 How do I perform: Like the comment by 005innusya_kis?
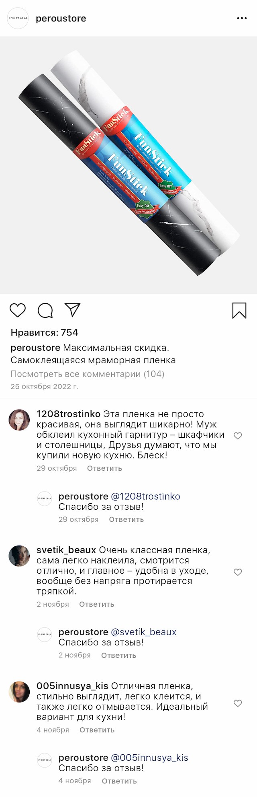point(238,703)
